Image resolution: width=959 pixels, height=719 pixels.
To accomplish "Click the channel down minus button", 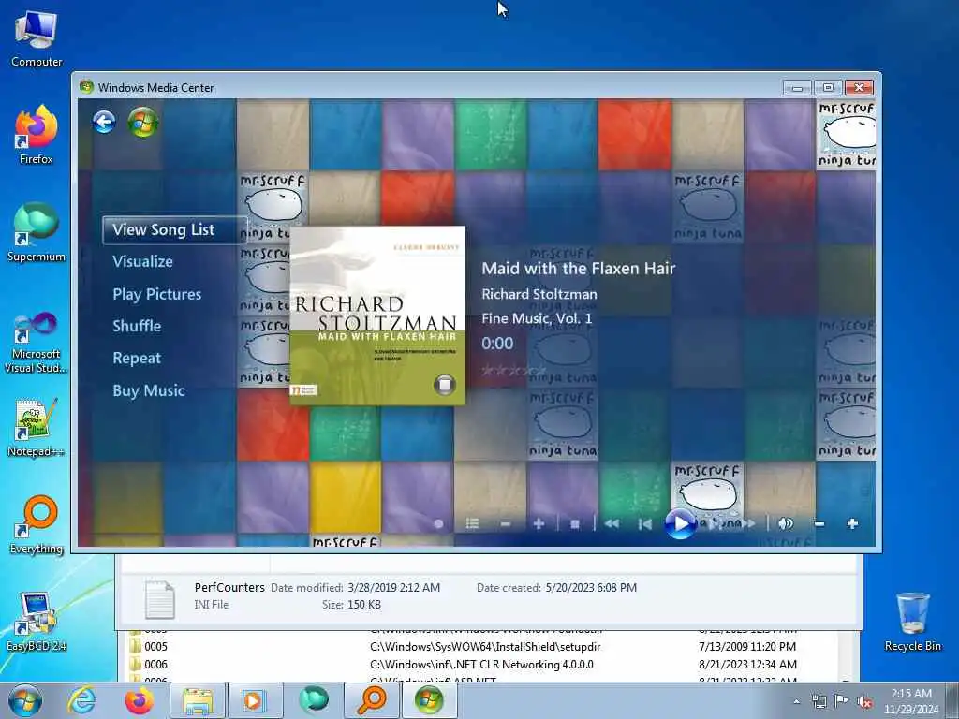I will 505,524.
